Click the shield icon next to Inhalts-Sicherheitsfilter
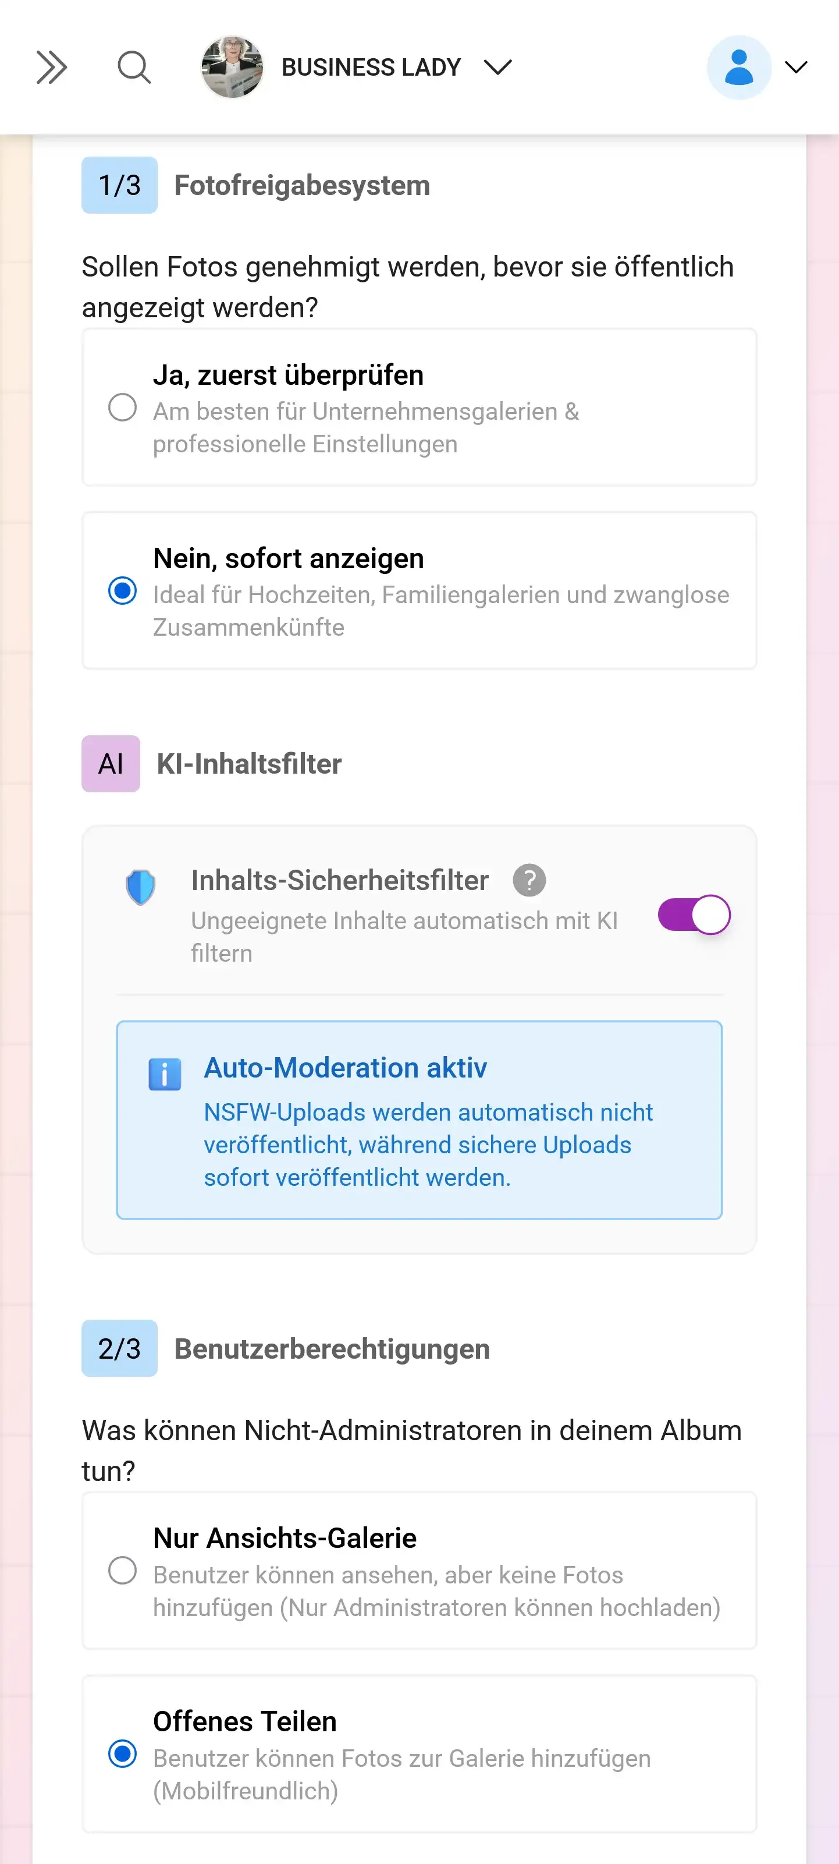839x1864 pixels. coord(140,888)
